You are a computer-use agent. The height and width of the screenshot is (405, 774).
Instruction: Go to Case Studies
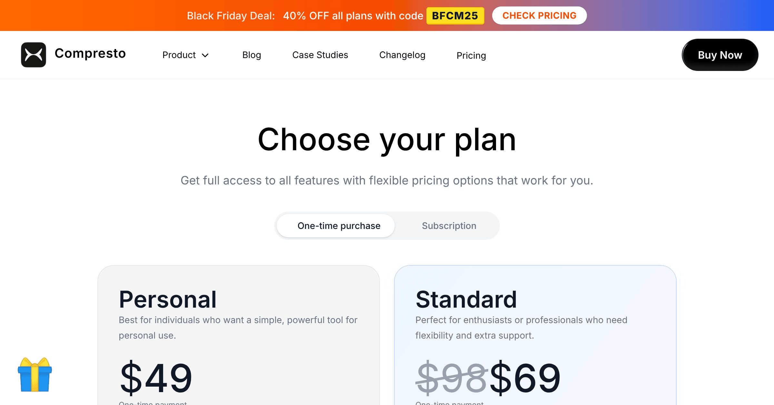coord(320,55)
